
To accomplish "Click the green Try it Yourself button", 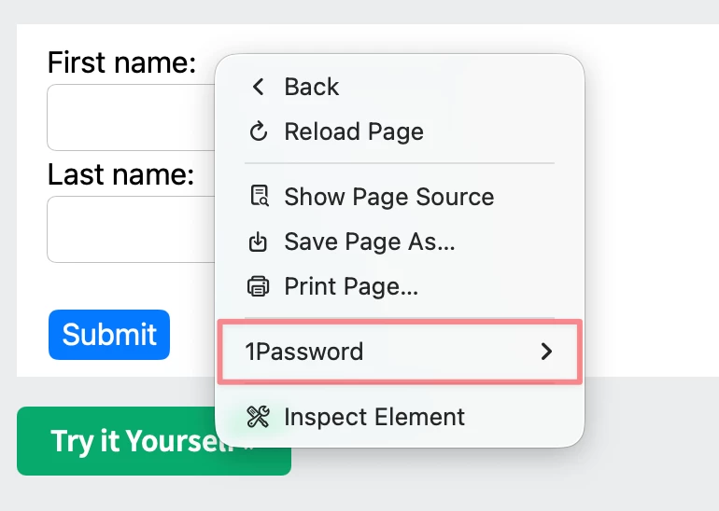I will (x=154, y=441).
